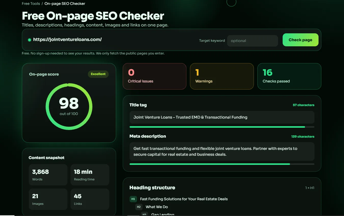
Task: Click the Meta description length progress bar
Action: [x=222, y=164]
